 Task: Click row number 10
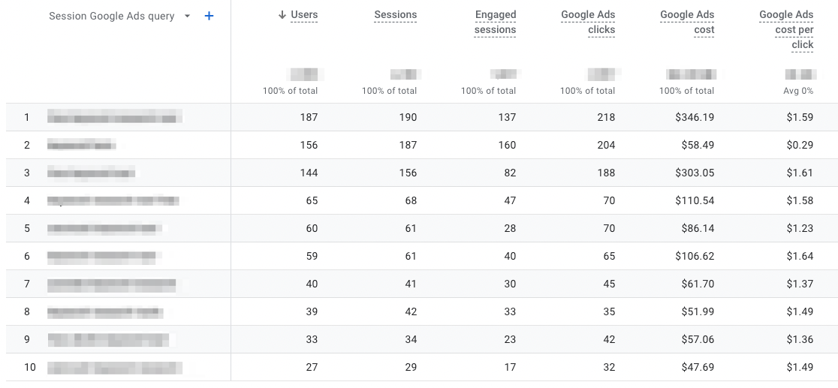(30, 367)
